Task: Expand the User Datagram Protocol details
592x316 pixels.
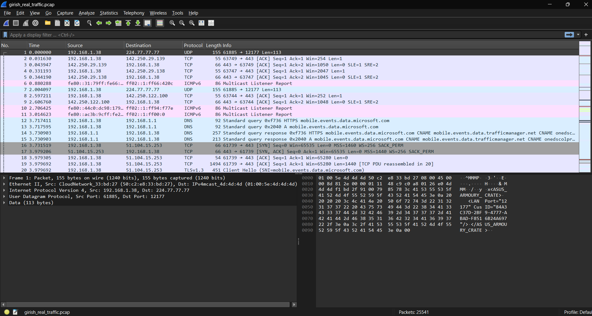Action: click(4, 196)
